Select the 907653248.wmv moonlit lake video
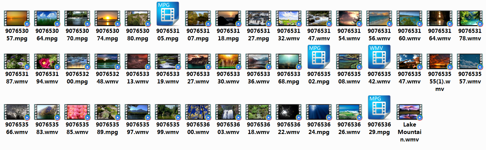486x150 pixels. (108, 61)
